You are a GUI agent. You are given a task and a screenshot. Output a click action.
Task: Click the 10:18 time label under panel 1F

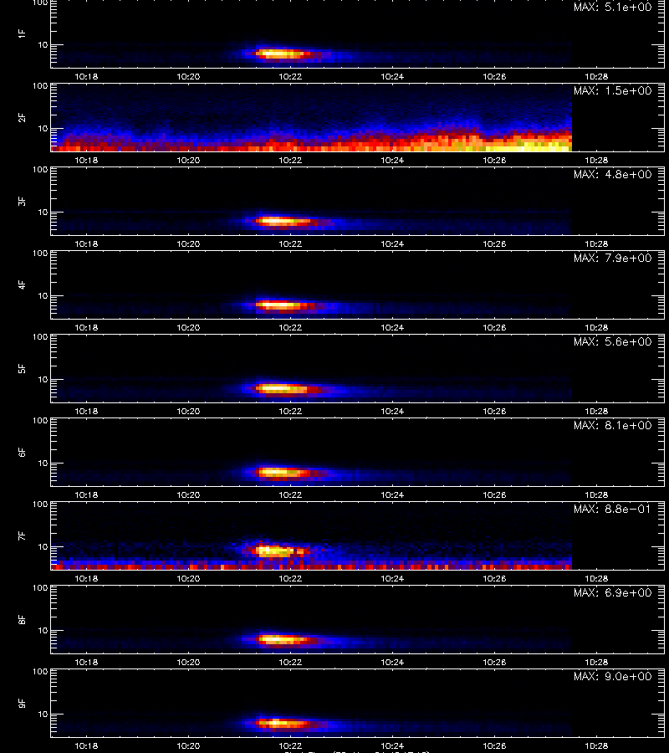86,77
